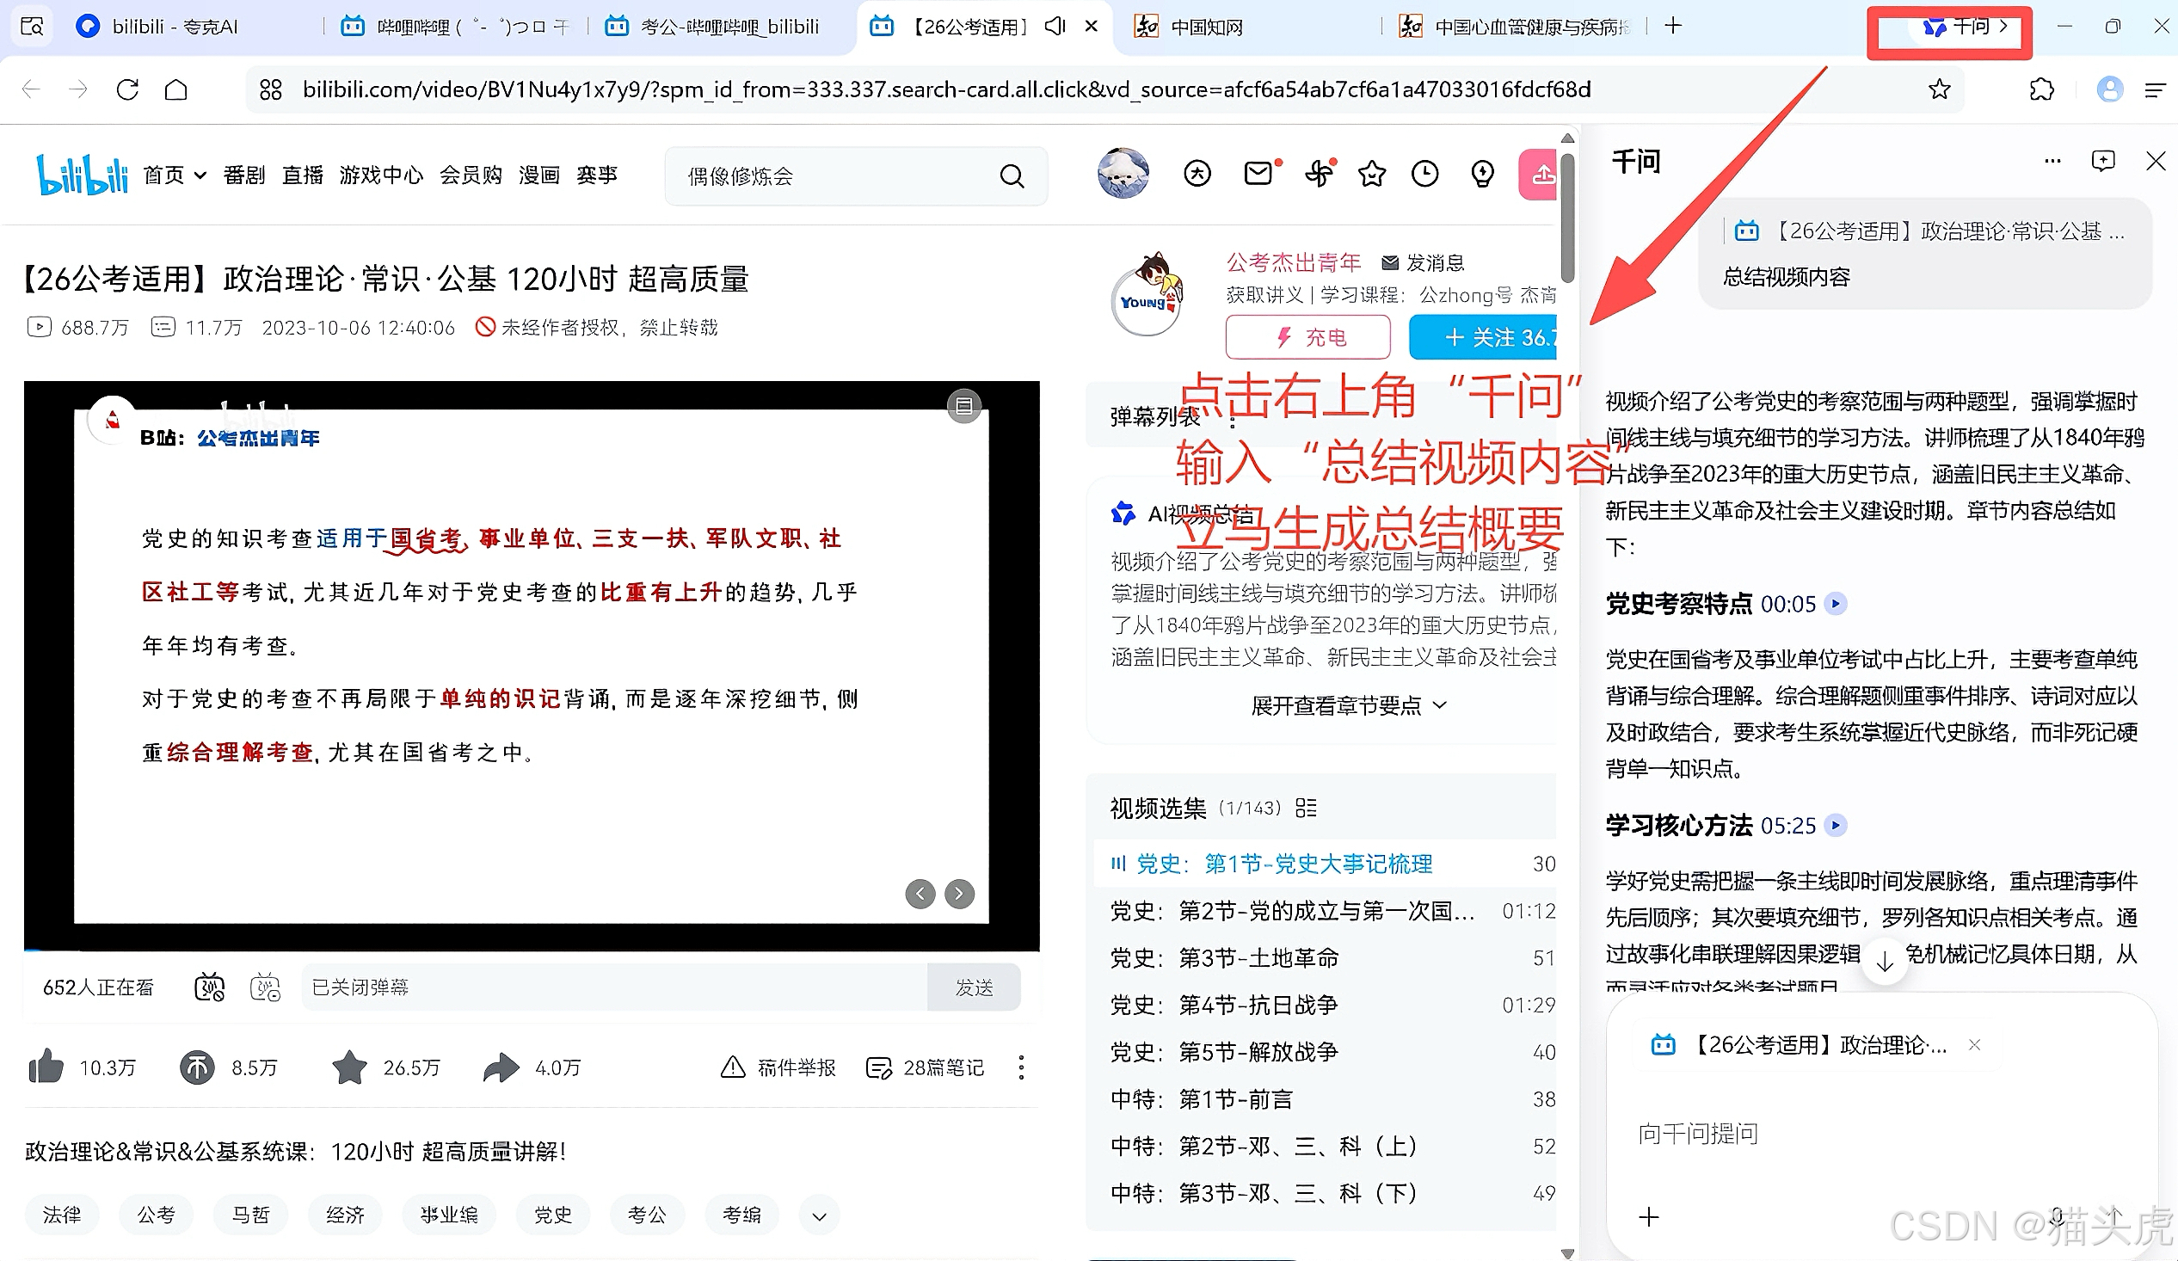Open a new browser tab
Image resolution: width=2178 pixels, height=1261 pixels.
click(x=1673, y=26)
